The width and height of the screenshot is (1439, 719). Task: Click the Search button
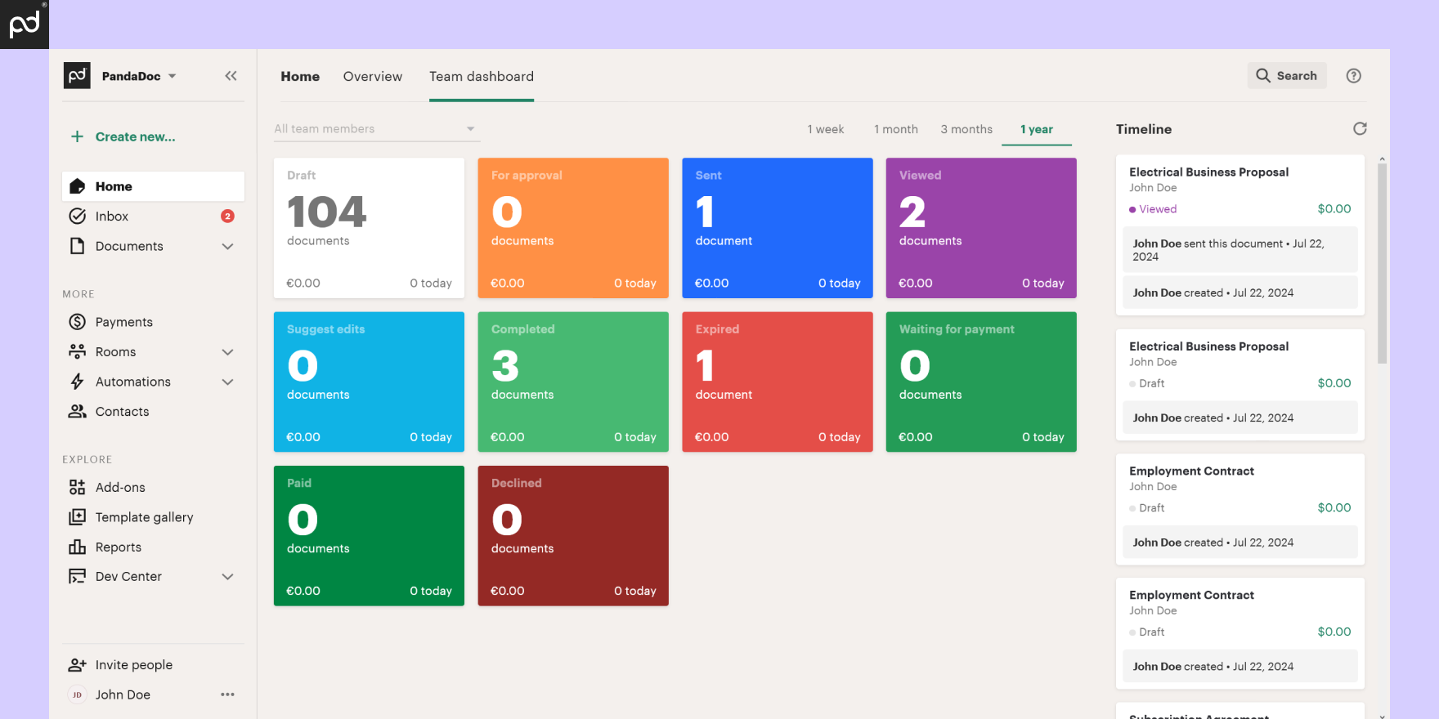(x=1286, y=76)
